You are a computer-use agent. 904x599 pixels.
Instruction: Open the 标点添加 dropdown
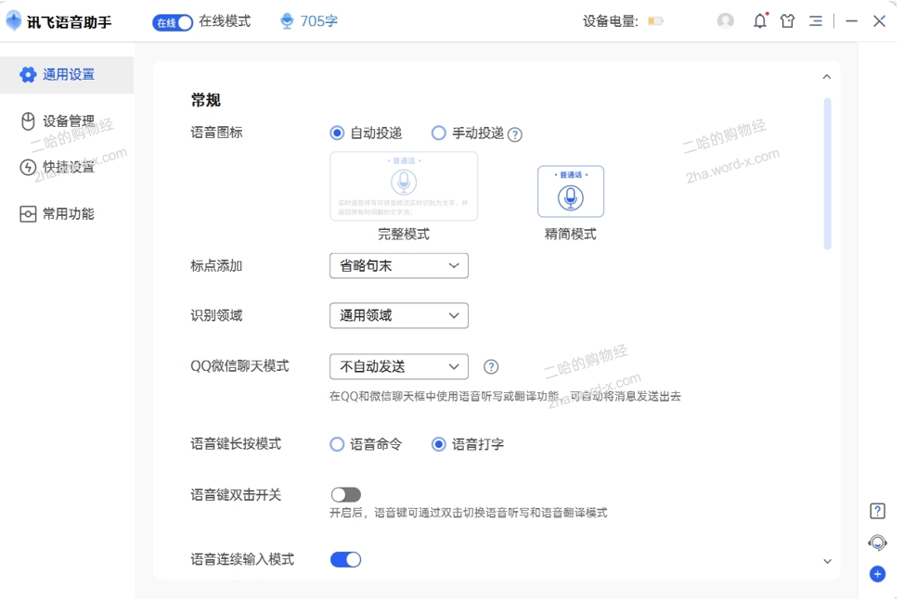click(x=398, y=266)
